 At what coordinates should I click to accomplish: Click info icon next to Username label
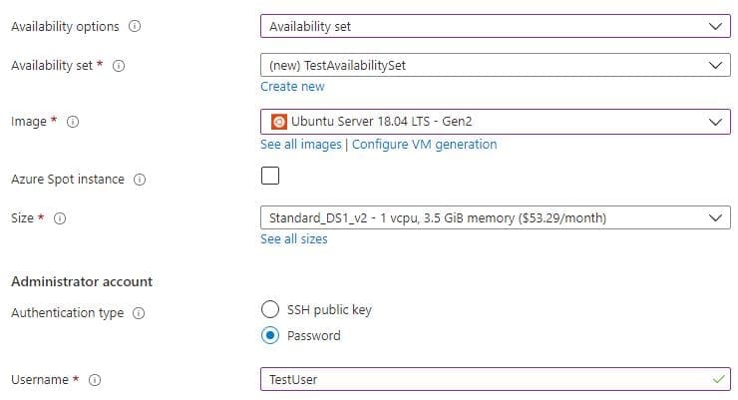[x=95, y=380]
